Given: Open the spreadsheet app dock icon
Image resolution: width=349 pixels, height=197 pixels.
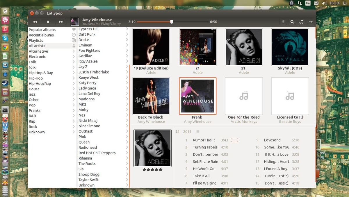Looking at the screenshot, I should pyautogui.click(x=5, y=56).
